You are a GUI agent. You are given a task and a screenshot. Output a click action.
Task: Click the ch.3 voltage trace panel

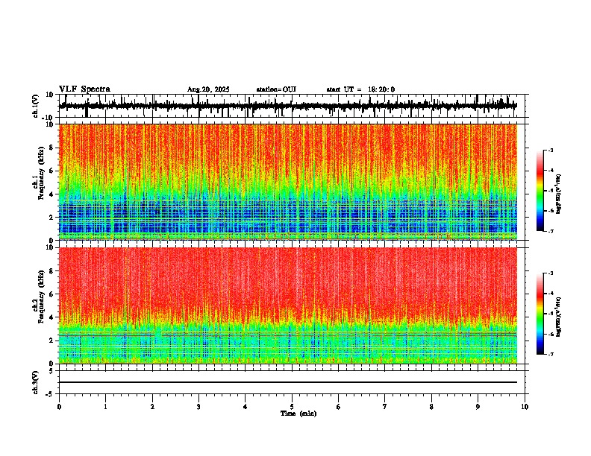[292, 382]
